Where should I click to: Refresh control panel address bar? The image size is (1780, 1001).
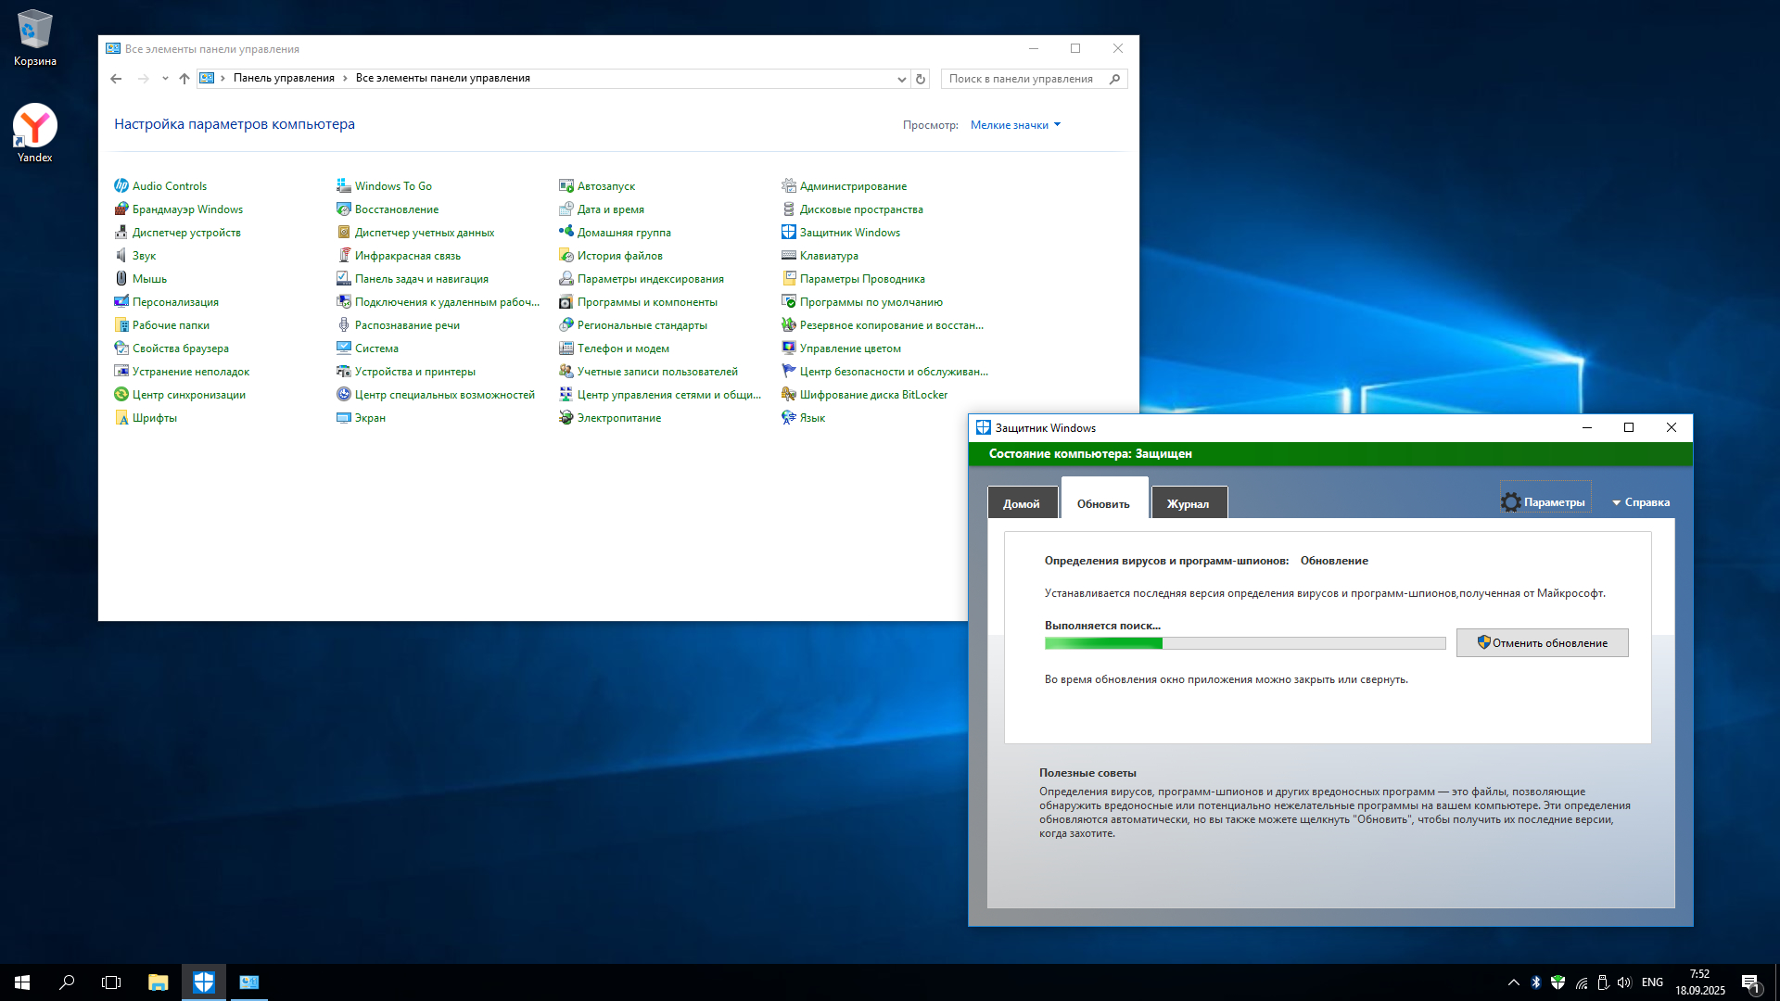pos(921,79)
